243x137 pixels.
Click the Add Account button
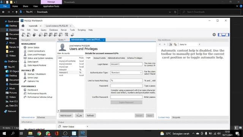pos(66,116)
